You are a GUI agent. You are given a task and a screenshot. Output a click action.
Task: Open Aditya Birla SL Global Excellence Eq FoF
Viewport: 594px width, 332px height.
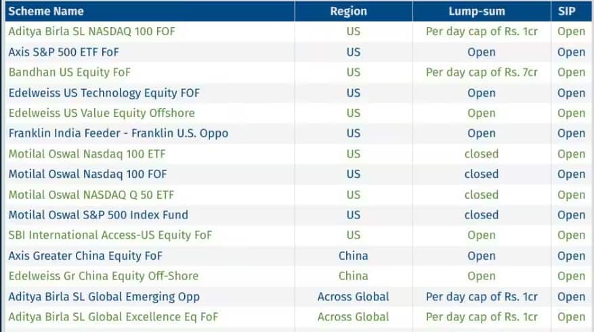tap(113, 316)
